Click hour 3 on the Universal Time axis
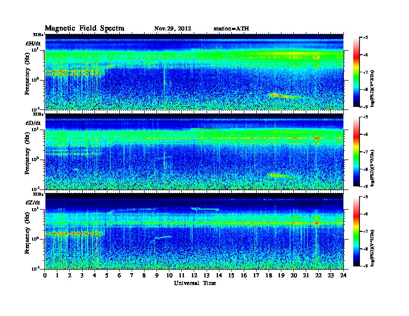409x316 pixels. [82, 276]
